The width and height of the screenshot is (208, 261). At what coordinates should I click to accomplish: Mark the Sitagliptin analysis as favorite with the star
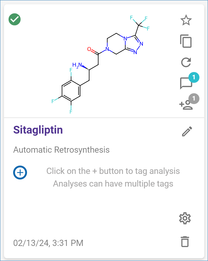tap(186, 20)
